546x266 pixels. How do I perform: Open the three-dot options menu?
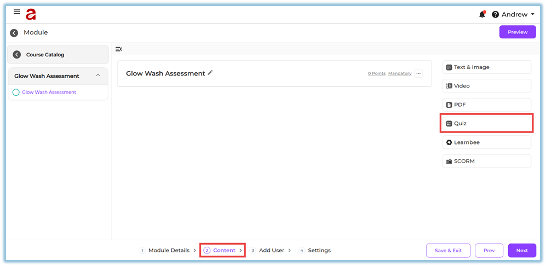pyautogui.click(x=418, y=73)
